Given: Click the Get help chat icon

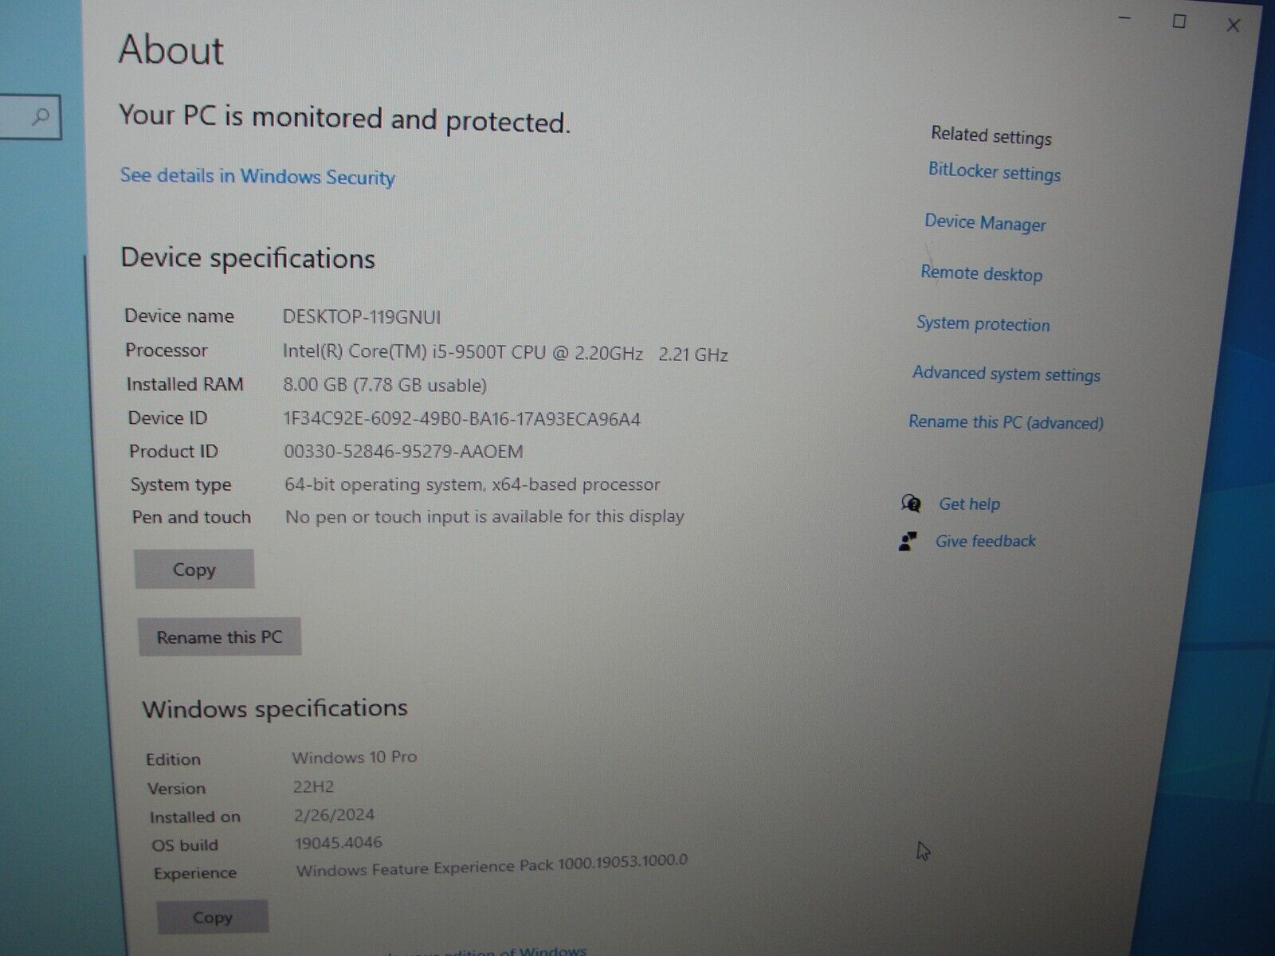Looking at the screenshot, I should click(x=911, y=503).
